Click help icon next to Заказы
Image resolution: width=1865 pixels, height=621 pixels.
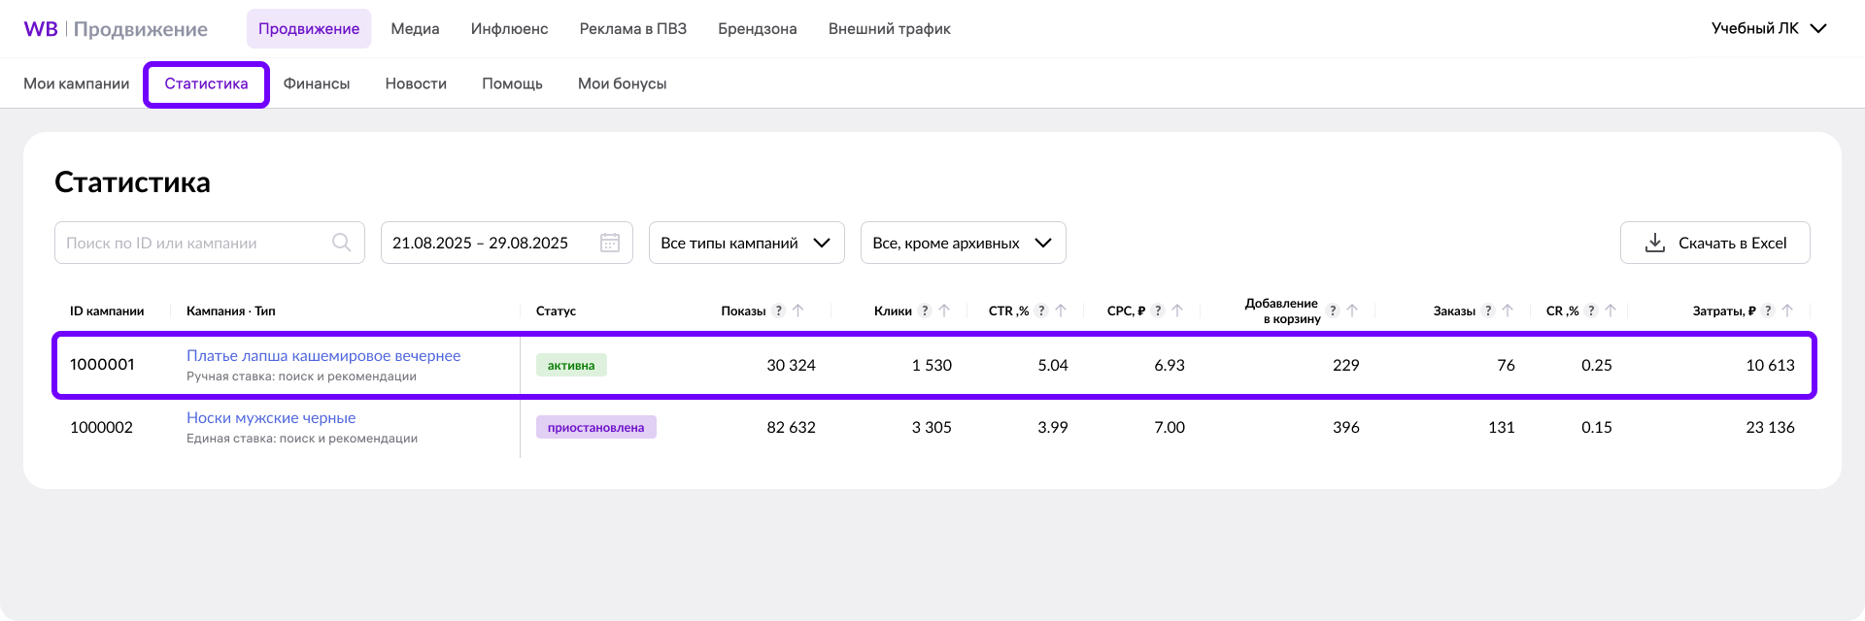1488,310
